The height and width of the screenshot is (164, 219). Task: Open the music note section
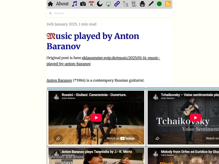pyautogui.click(x=75, y=4)
